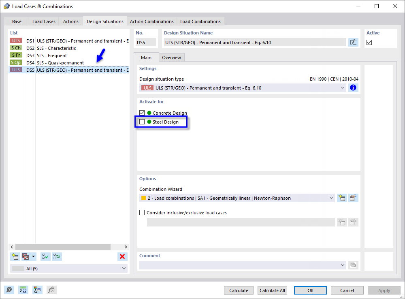405x299 pixels.
Task: Click the No. field showing DS5
Action: pos(146,43)
